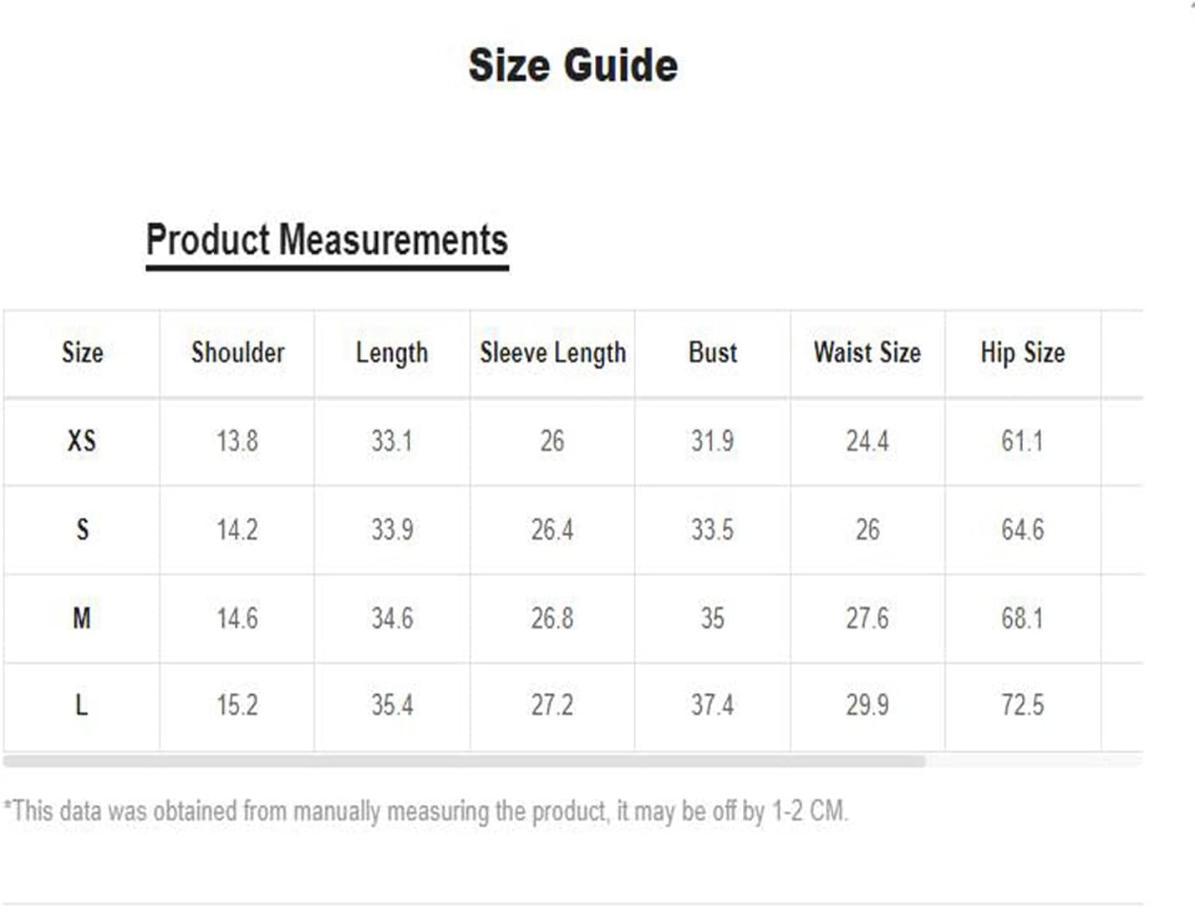The image size is (1195, 907).
Task: Click the S waist size value 26
Action: [867, 530]
